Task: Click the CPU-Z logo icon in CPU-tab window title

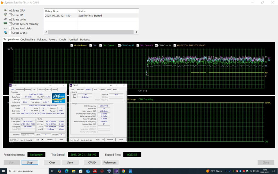Action: 10,85
